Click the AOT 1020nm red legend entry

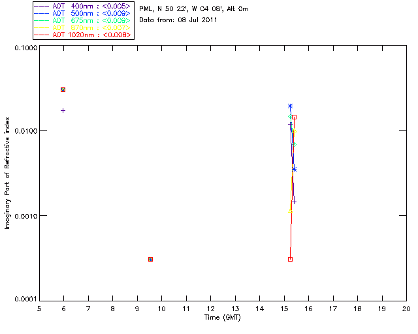point(82,35)
